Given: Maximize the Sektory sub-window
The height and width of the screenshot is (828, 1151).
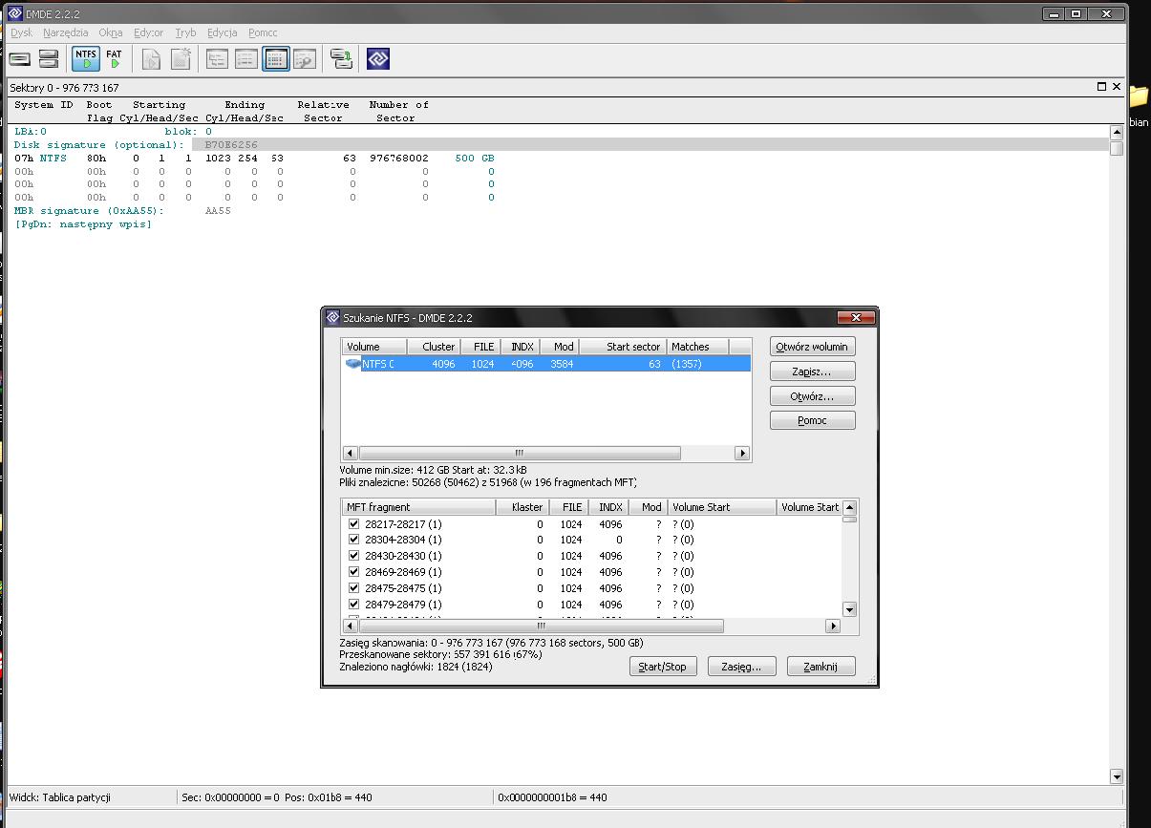Looking at the screenshot, I should pyautogui.click(x=1101, y=87).
